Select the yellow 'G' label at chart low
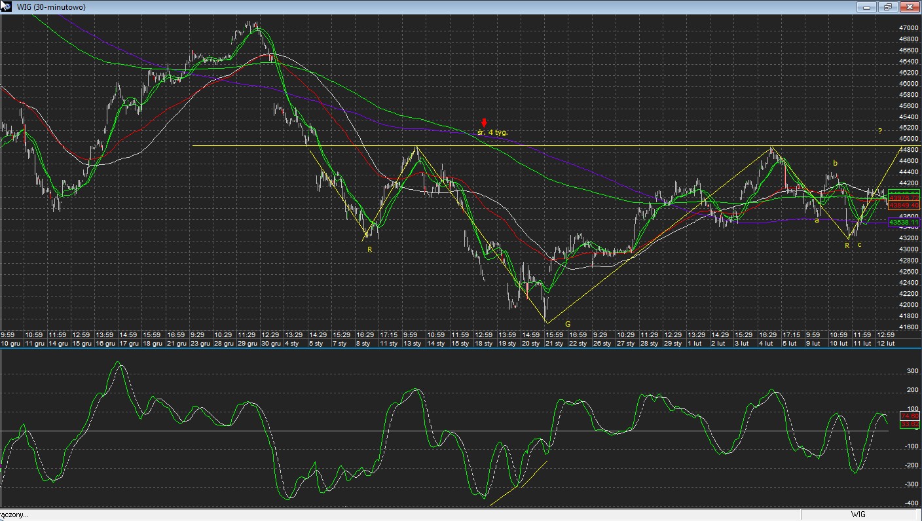This screenshot has height=521, width=922. (x=568, y=324)
